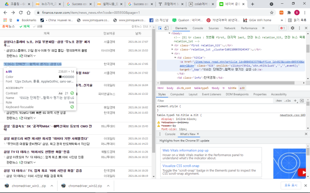The image size is (310, 193).
Task: Open DevTools three-dot customize menu
Action: coord(299,28)
